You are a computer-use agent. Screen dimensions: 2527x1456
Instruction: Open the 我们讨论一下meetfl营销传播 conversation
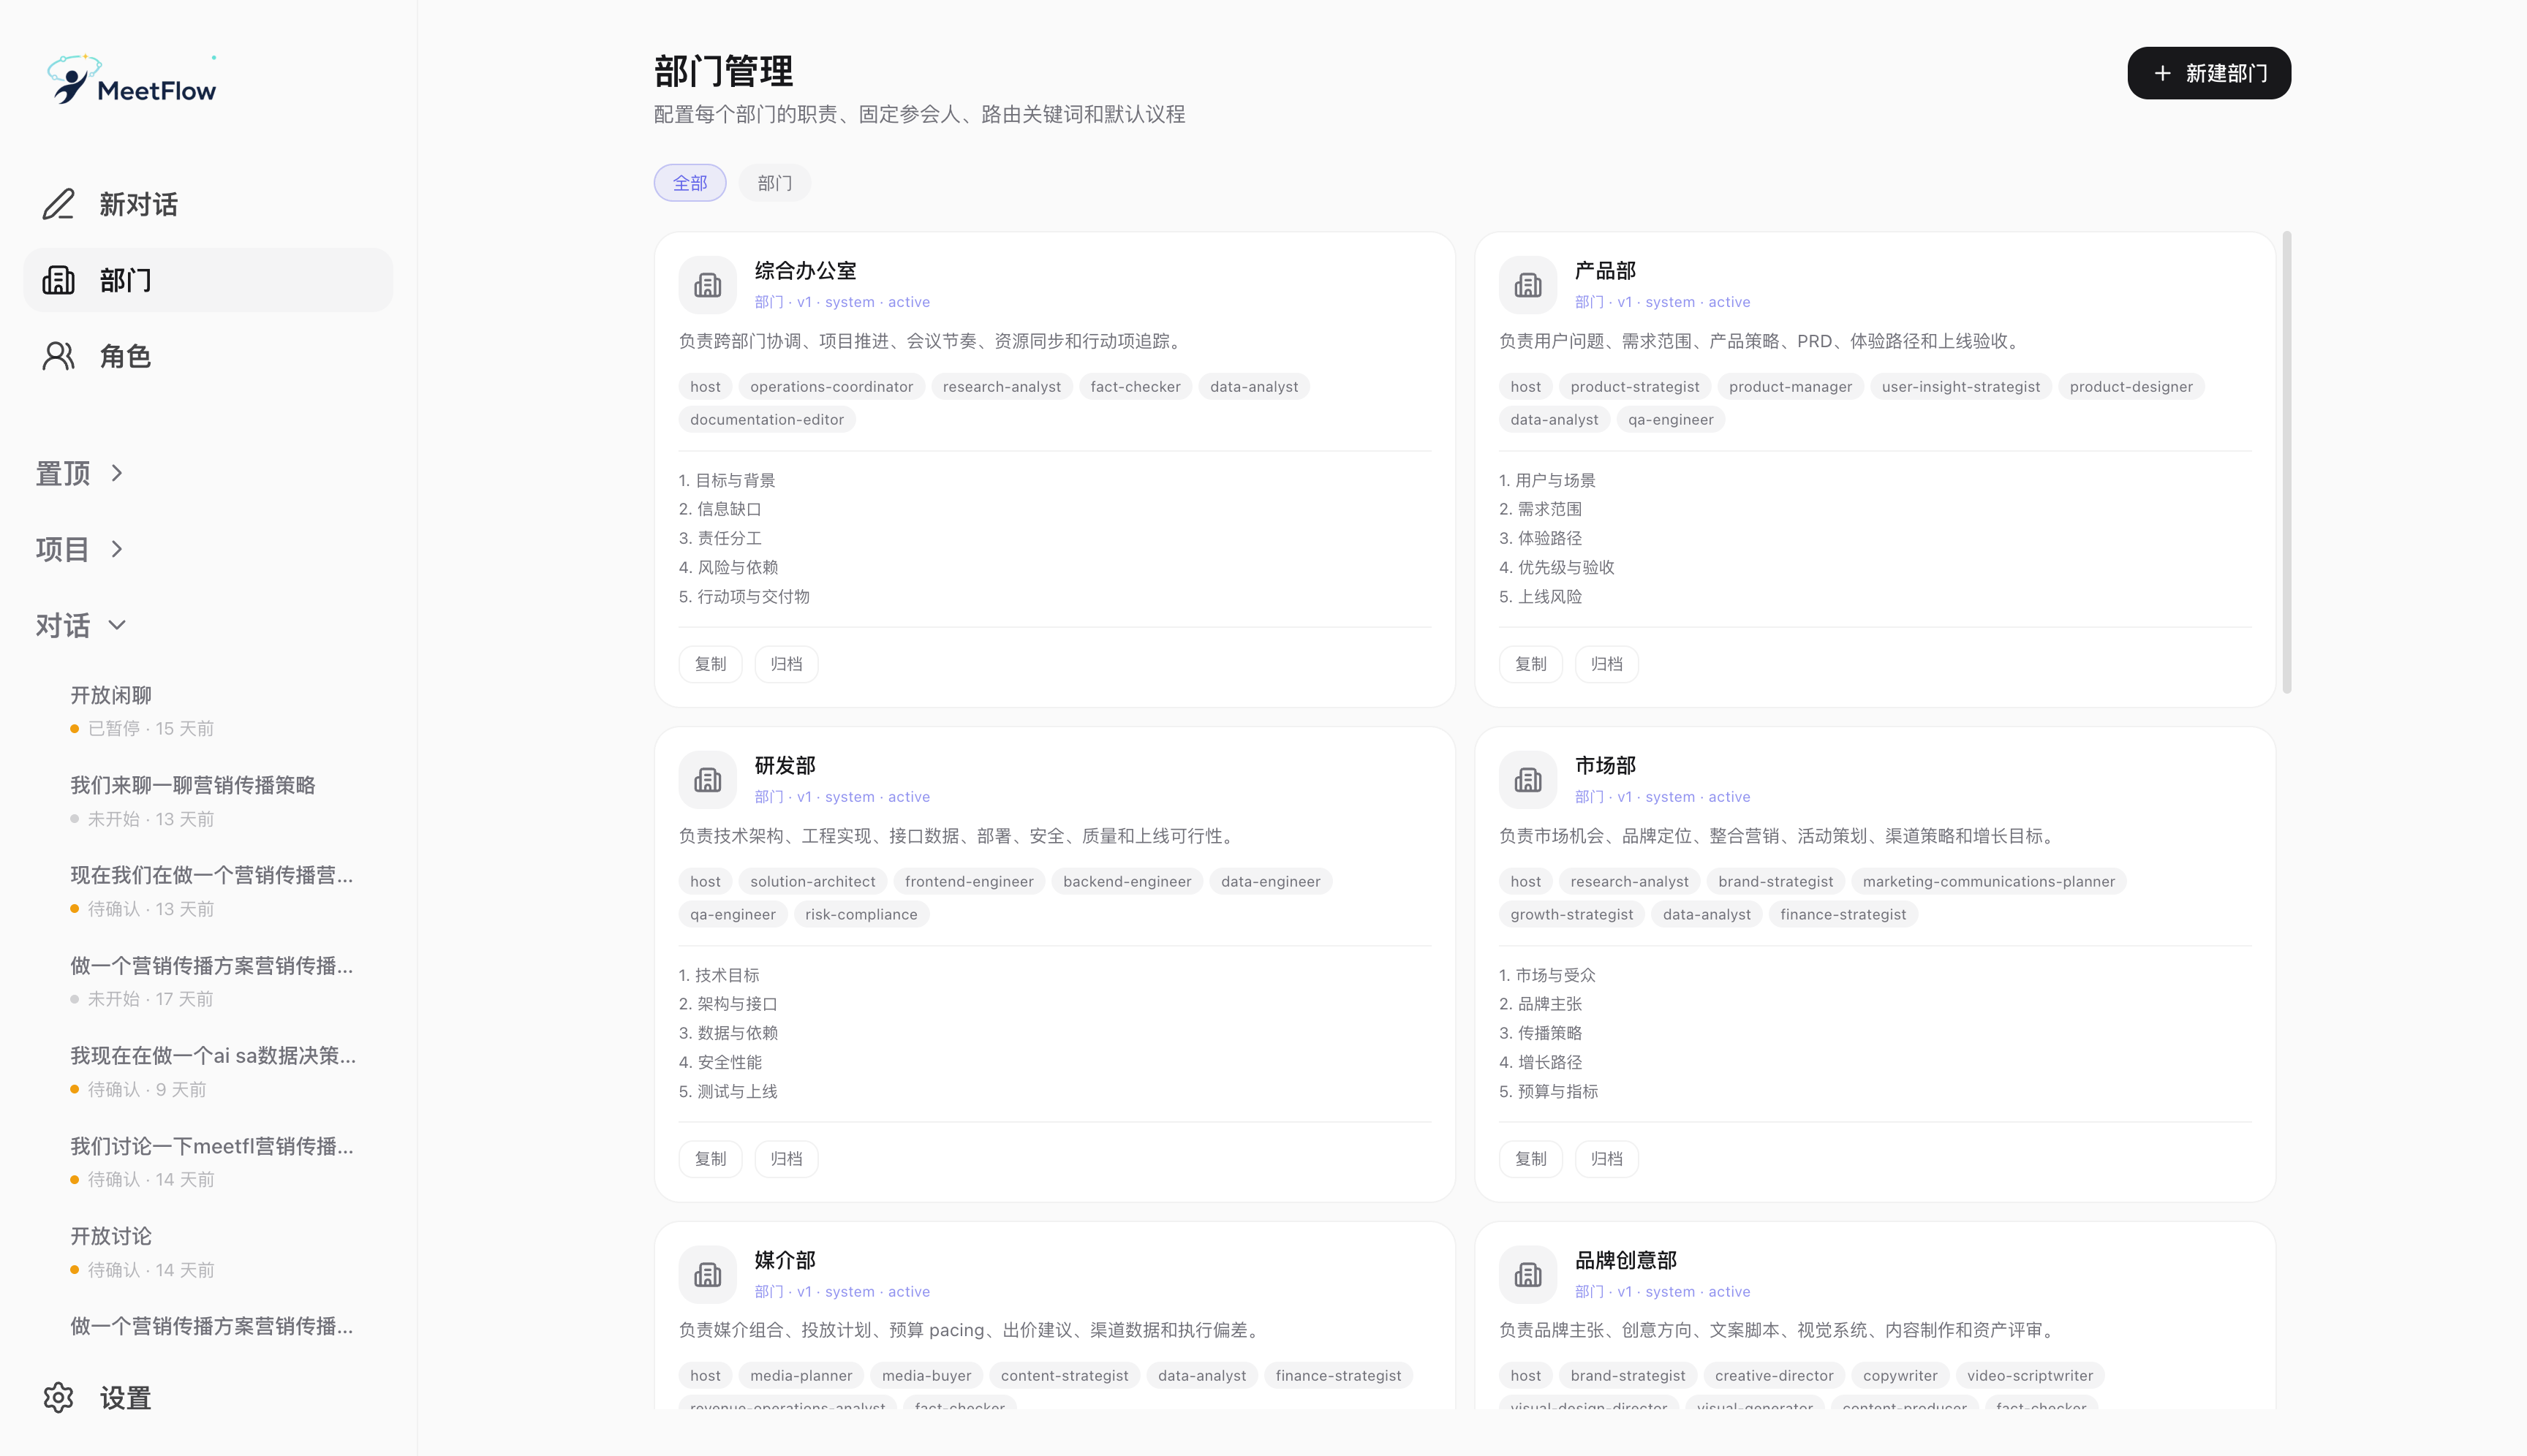213,1162
